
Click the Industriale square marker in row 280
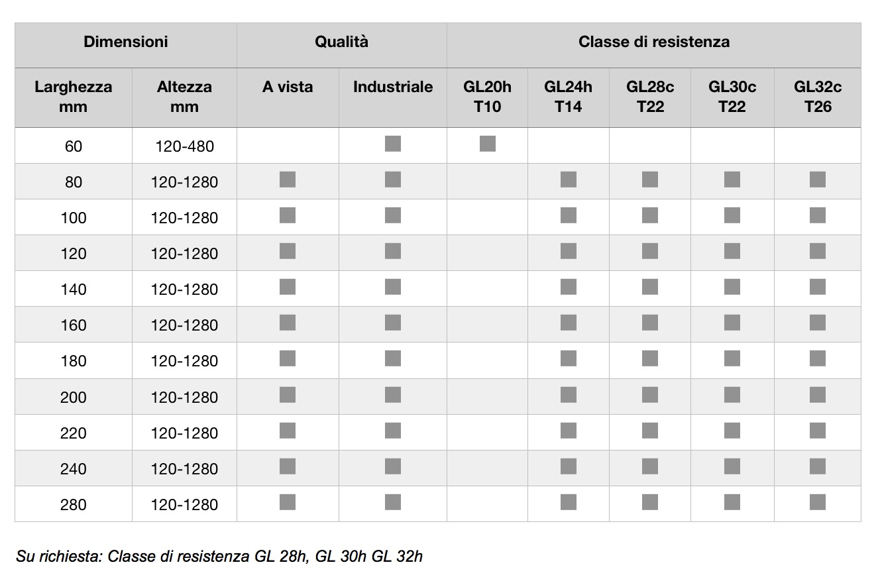tap(393, 502)
